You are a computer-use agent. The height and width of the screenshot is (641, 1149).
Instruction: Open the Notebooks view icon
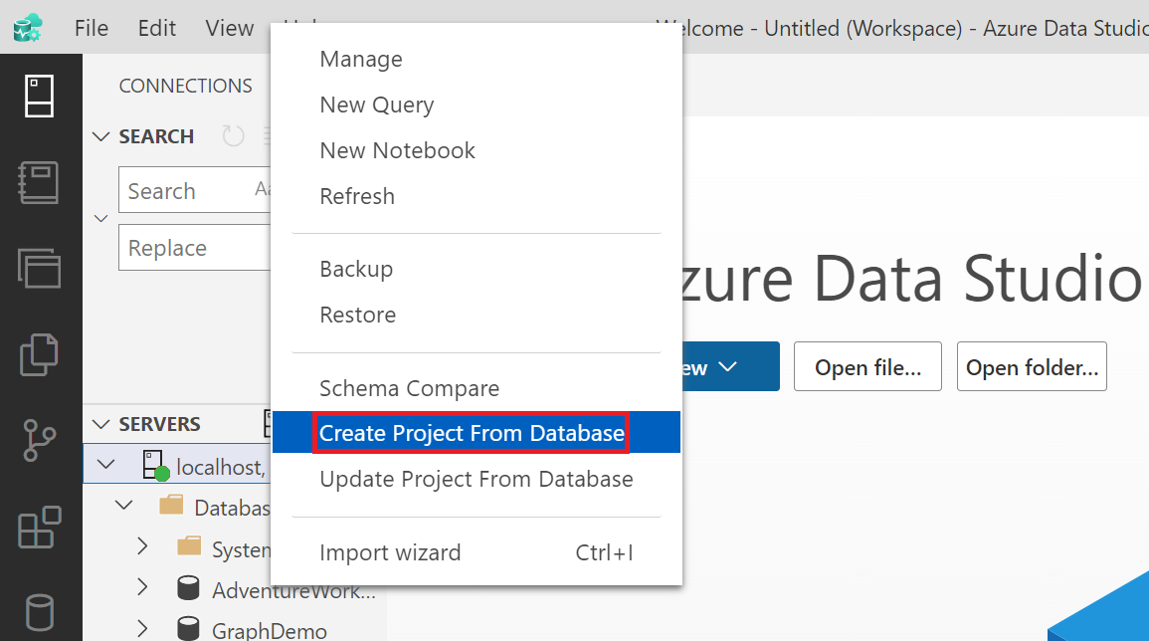pyautogui.click(x=41, y=182)
